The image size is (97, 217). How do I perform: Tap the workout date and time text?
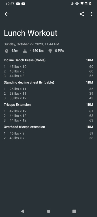tap(32, 44)
